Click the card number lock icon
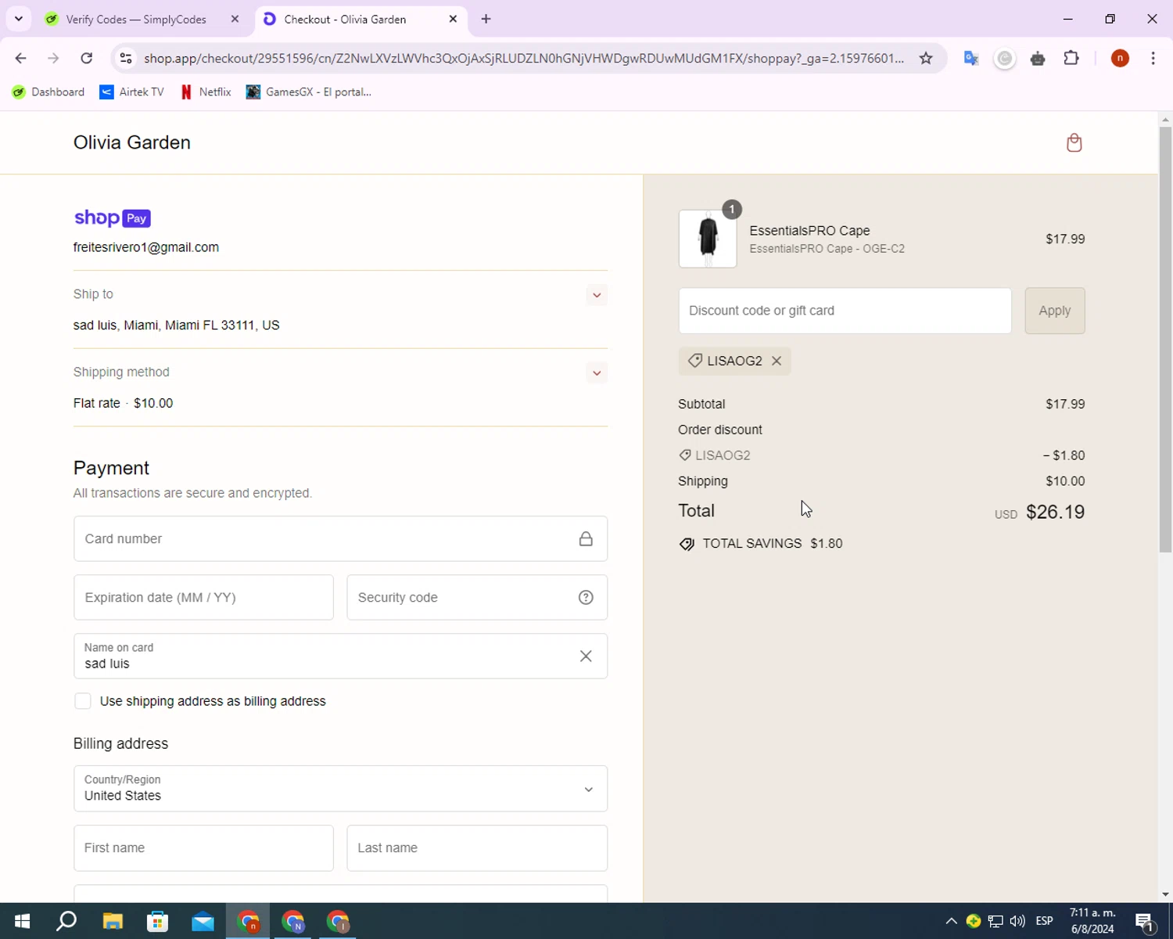1173x939 pixels. [586, 539]
